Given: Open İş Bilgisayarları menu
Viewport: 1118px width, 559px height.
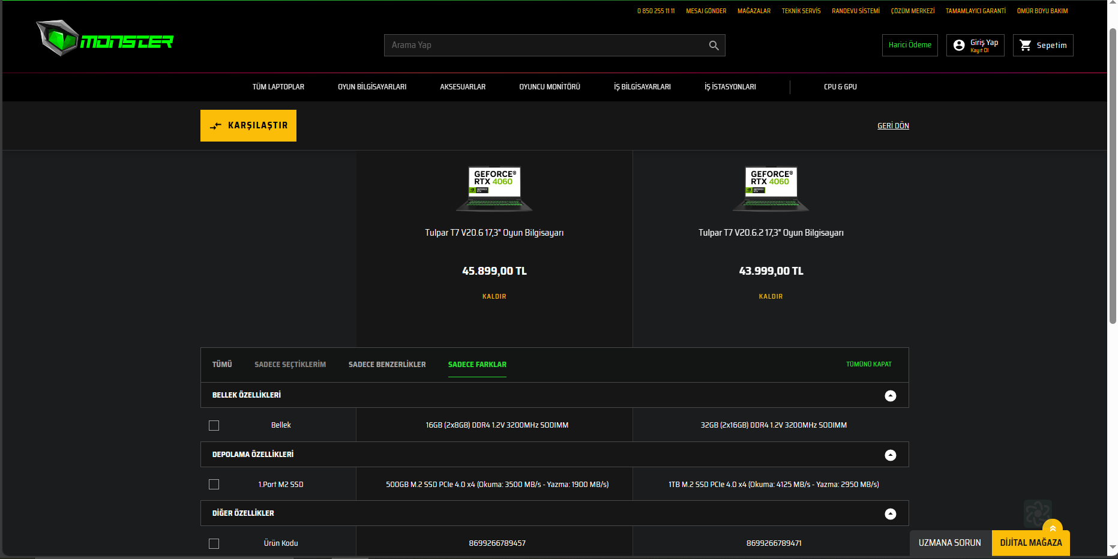Looking at the screenshot, I should point(642,87).
